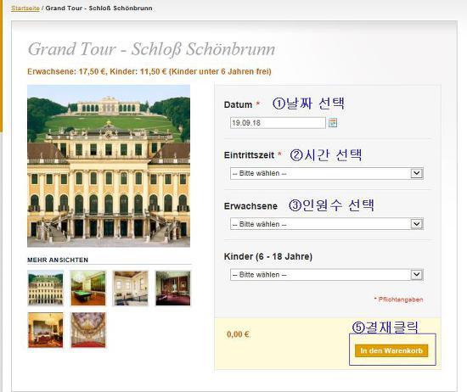Viewport: 467px width, 392px height.
Task: View the dark red salon thumbnail
Action: click(x=173, y=288)
